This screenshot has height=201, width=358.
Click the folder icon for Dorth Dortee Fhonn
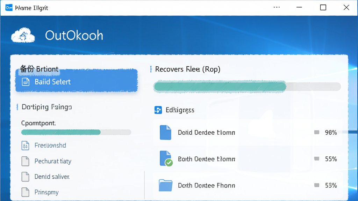165,185
